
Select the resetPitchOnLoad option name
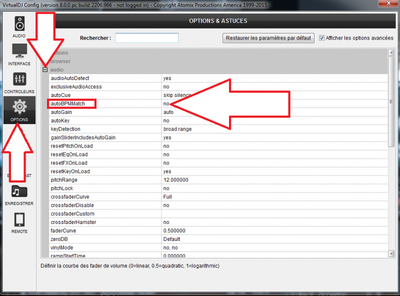(71, 146)
